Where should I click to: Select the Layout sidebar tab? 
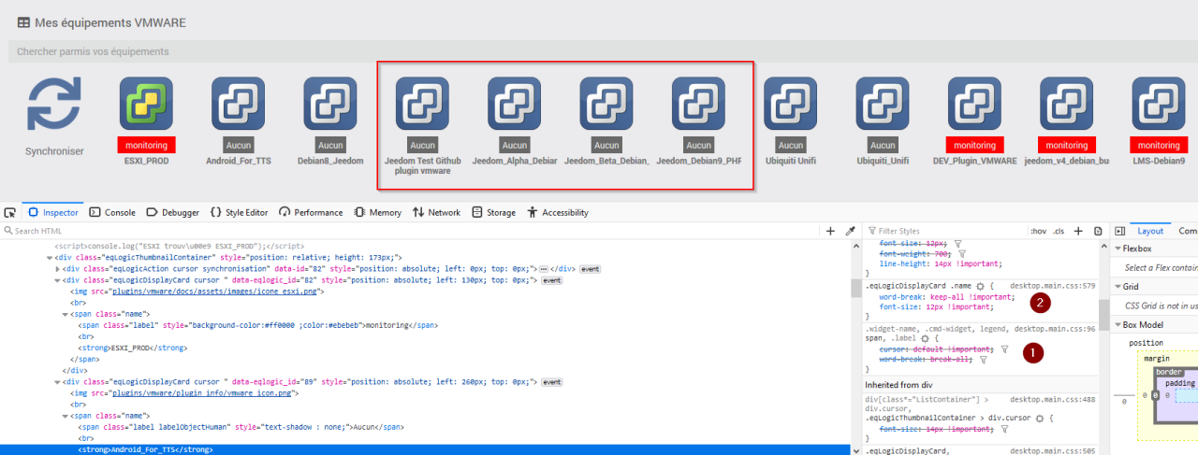[1148, 231]
